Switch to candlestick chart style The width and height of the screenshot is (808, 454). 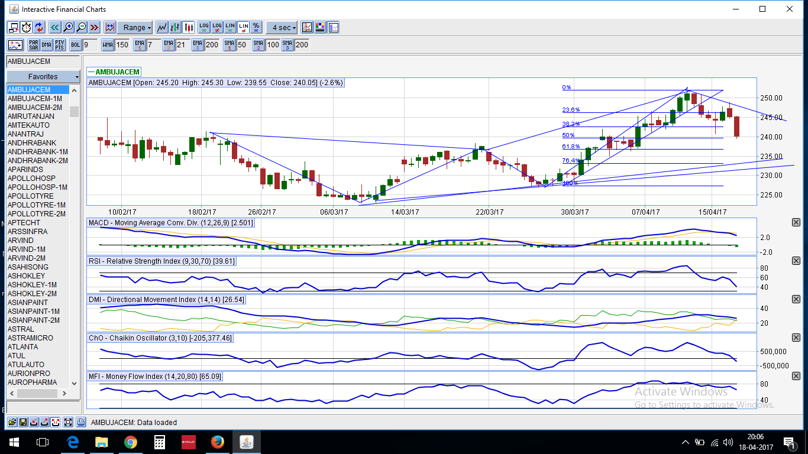pyautogui.click(x=189, y=27)
